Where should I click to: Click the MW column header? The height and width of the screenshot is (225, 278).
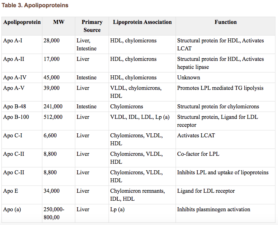(x=59, y=22)
